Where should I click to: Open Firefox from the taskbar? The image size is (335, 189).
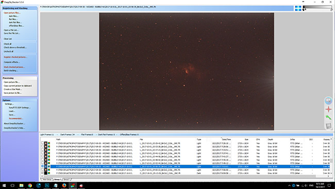tap(64, 185)
